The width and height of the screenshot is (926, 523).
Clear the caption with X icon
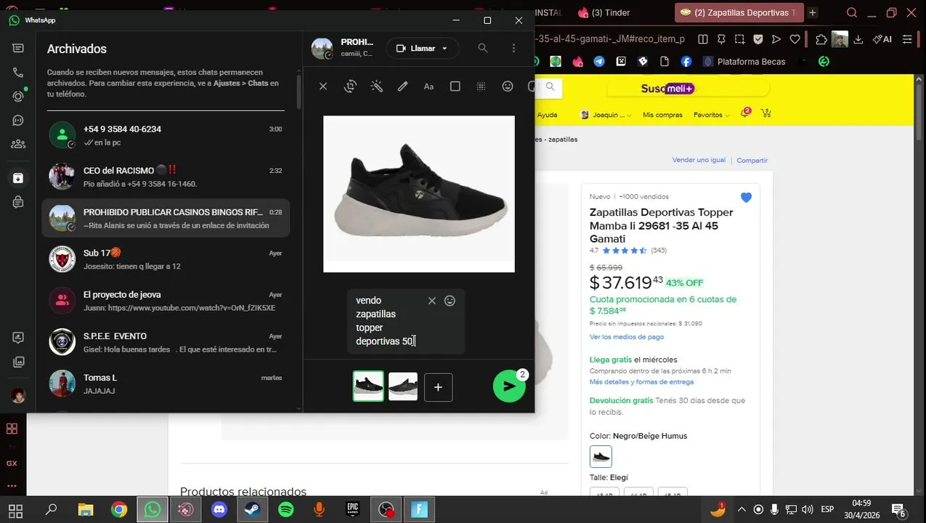pyautogui.click(x=431, y=301)
